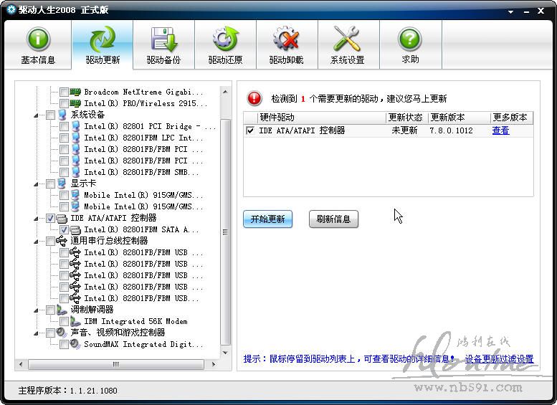Open the 查看 more versions link
Viewport: 557px width, 405px height.
500,130
